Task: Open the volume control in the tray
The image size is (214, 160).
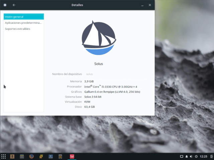Action: click(x=191, y=156)
